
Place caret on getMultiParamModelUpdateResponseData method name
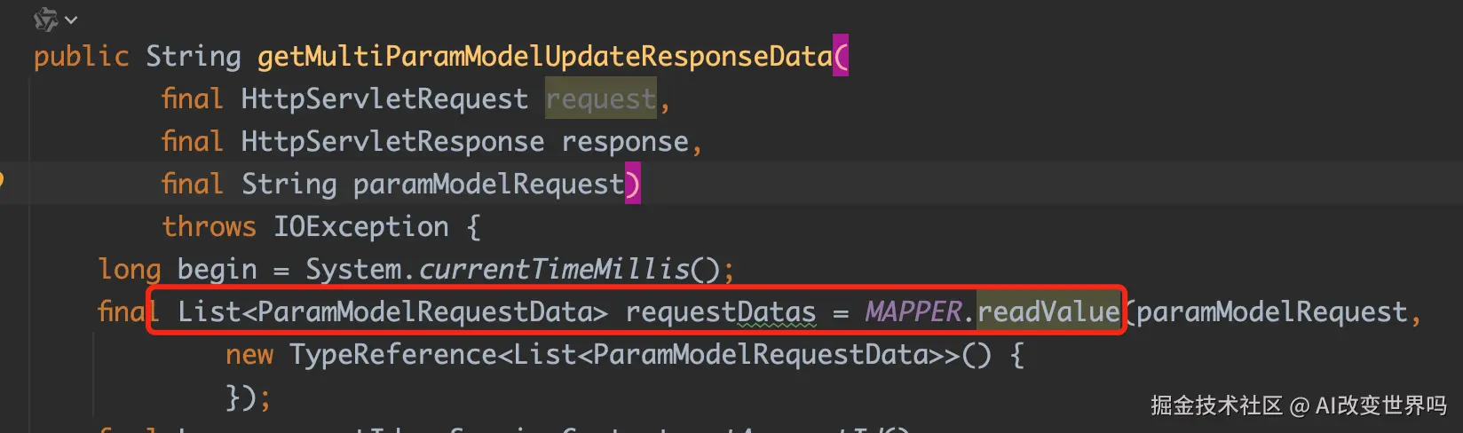click(x=544, y=57)
